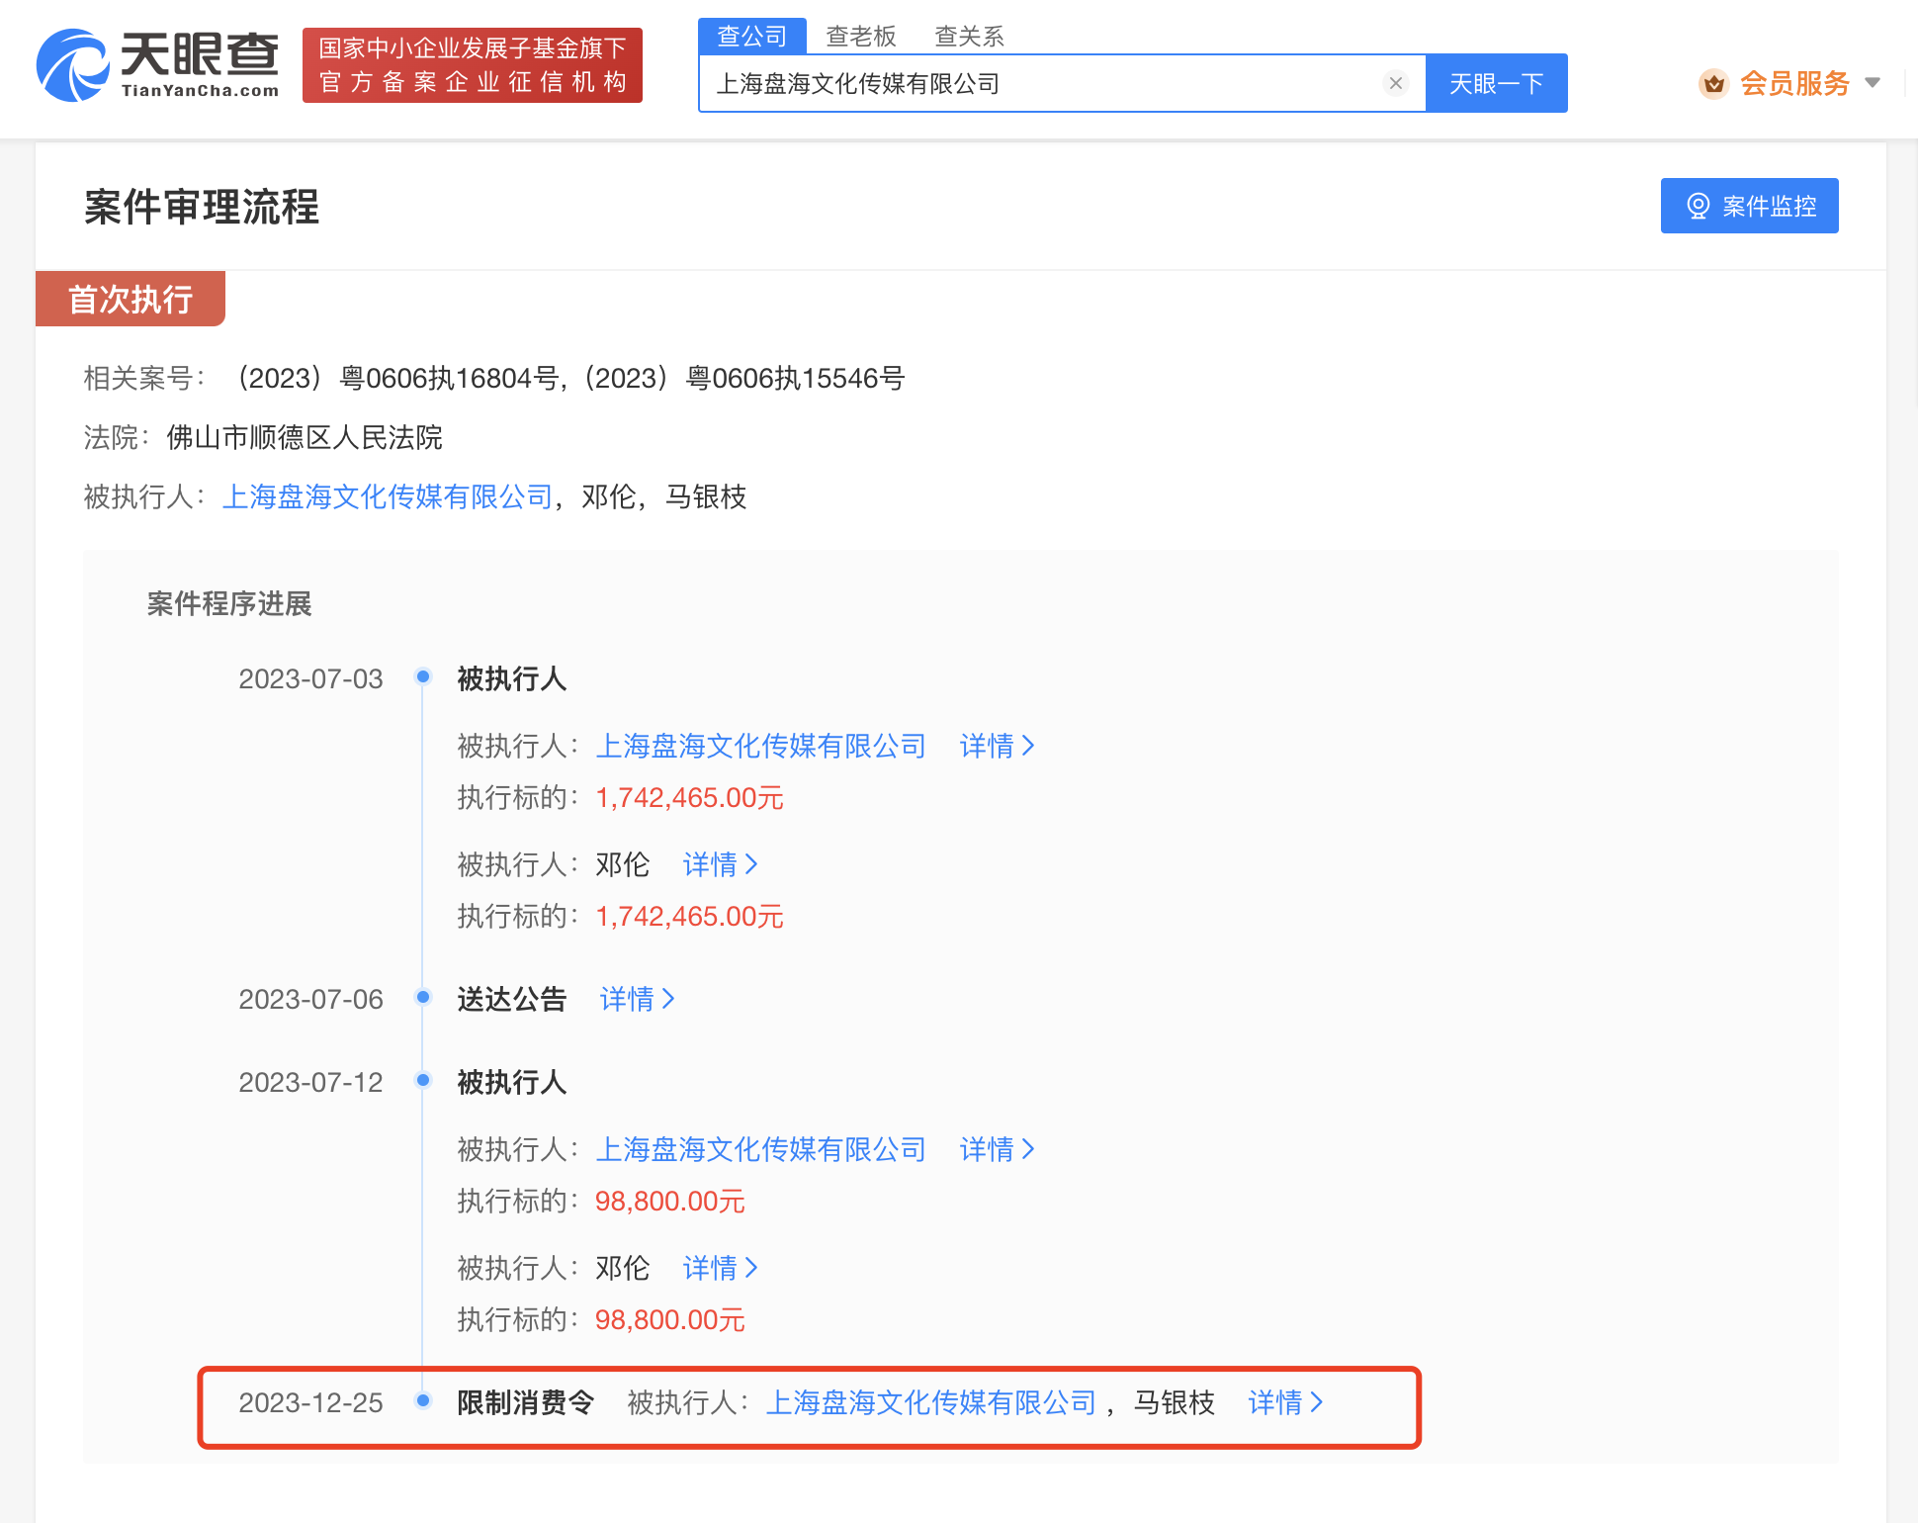Click the timeline dot for 2023-12-25
The image size is (1918, 1523).
tap(424, 1399)
